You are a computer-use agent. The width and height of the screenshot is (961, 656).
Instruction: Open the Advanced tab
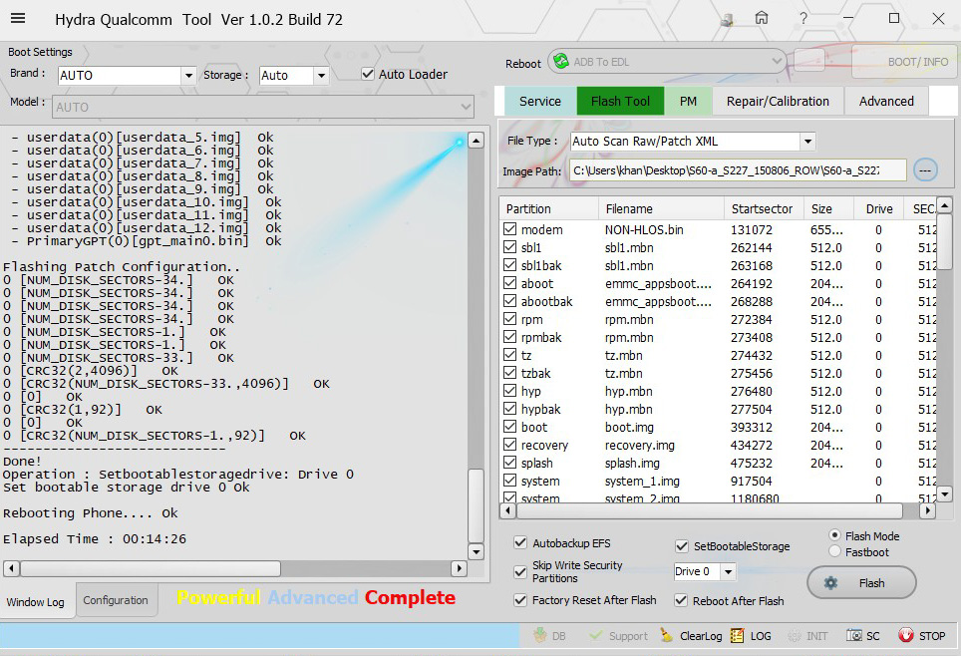tap(886, 101)
